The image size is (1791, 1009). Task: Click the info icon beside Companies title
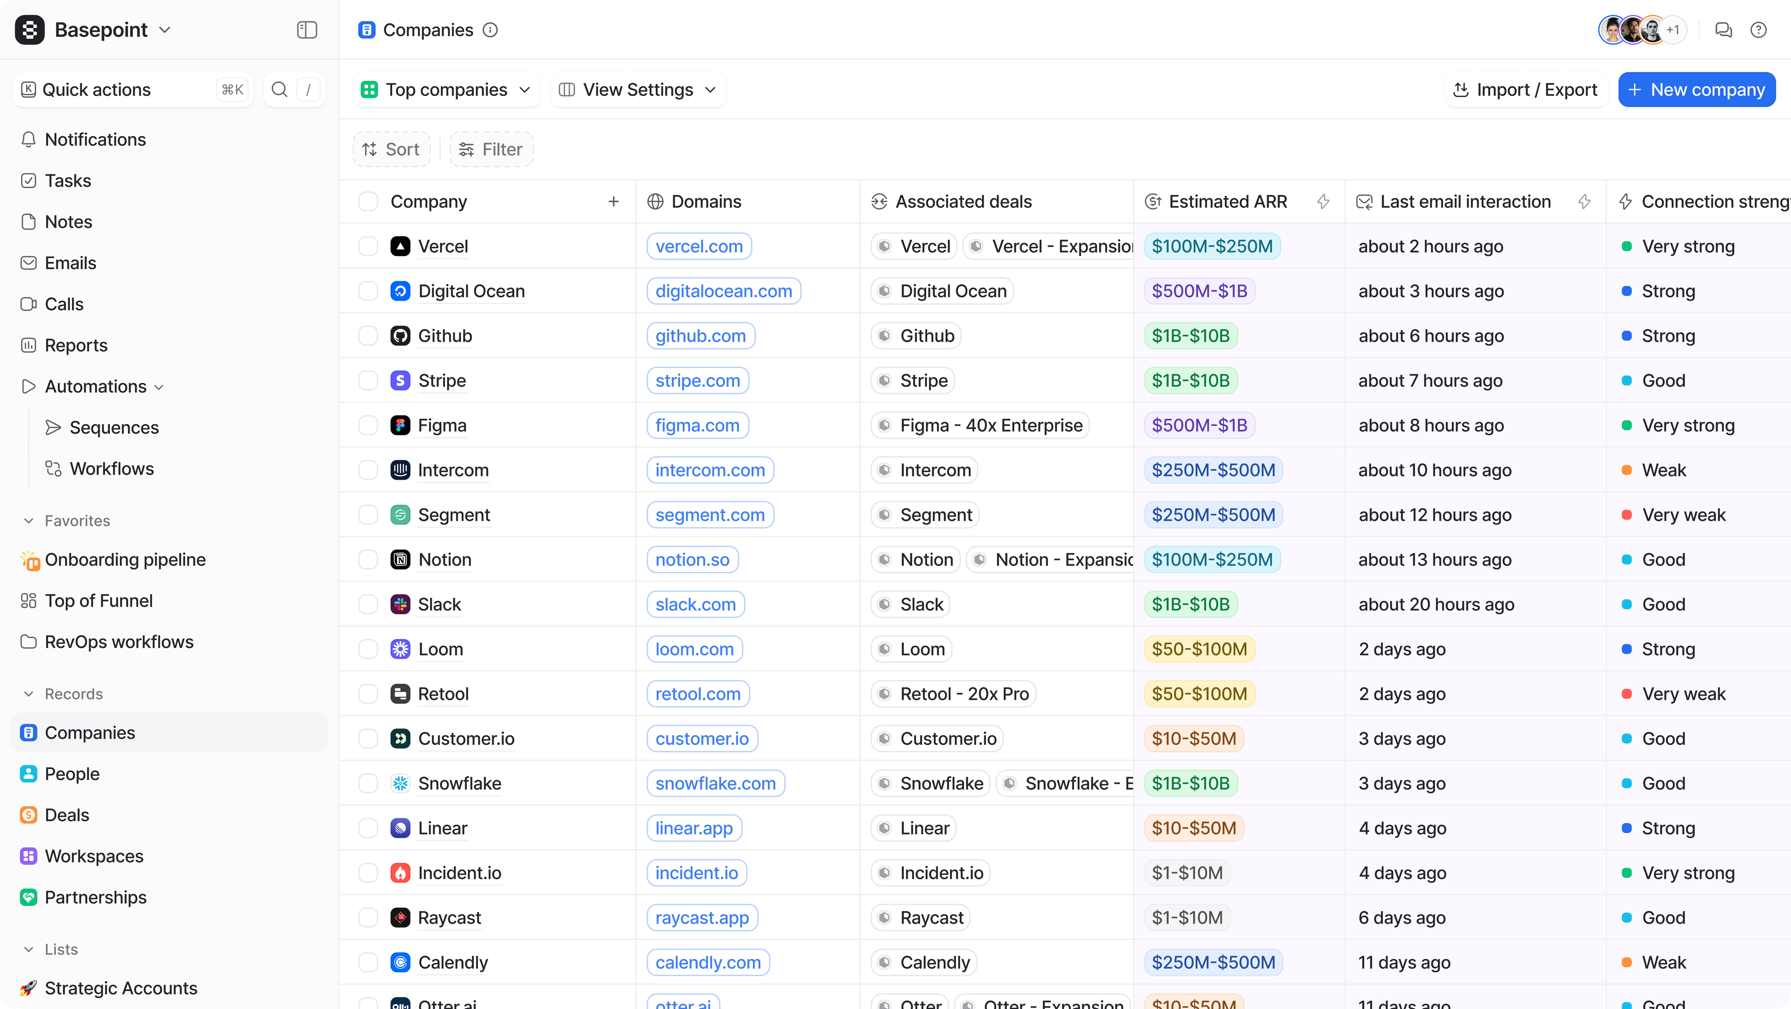pyautogui.click(x=490, y=30)
